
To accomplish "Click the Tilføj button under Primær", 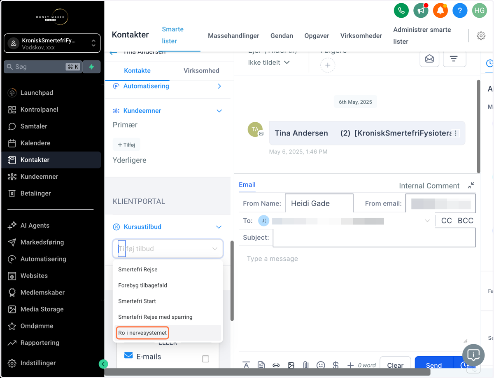I will coord(126,145).
